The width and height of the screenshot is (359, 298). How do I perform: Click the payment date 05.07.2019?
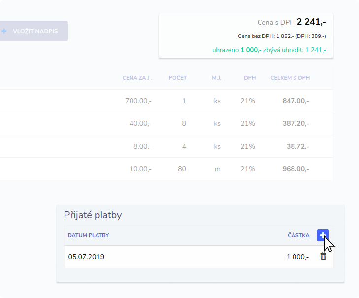[x=86, y=257]
